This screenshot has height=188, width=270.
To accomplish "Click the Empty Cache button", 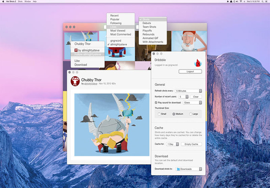I will 191,144.
